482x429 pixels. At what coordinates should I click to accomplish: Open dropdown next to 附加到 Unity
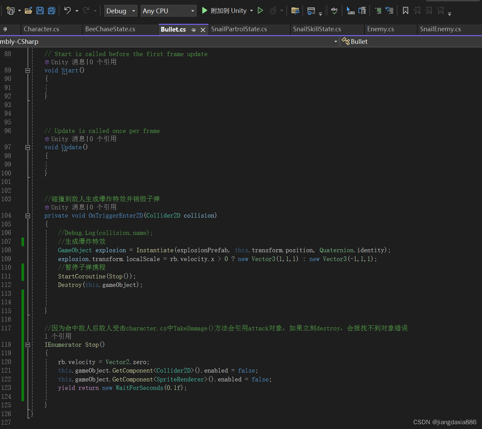(x=251, y=11)
